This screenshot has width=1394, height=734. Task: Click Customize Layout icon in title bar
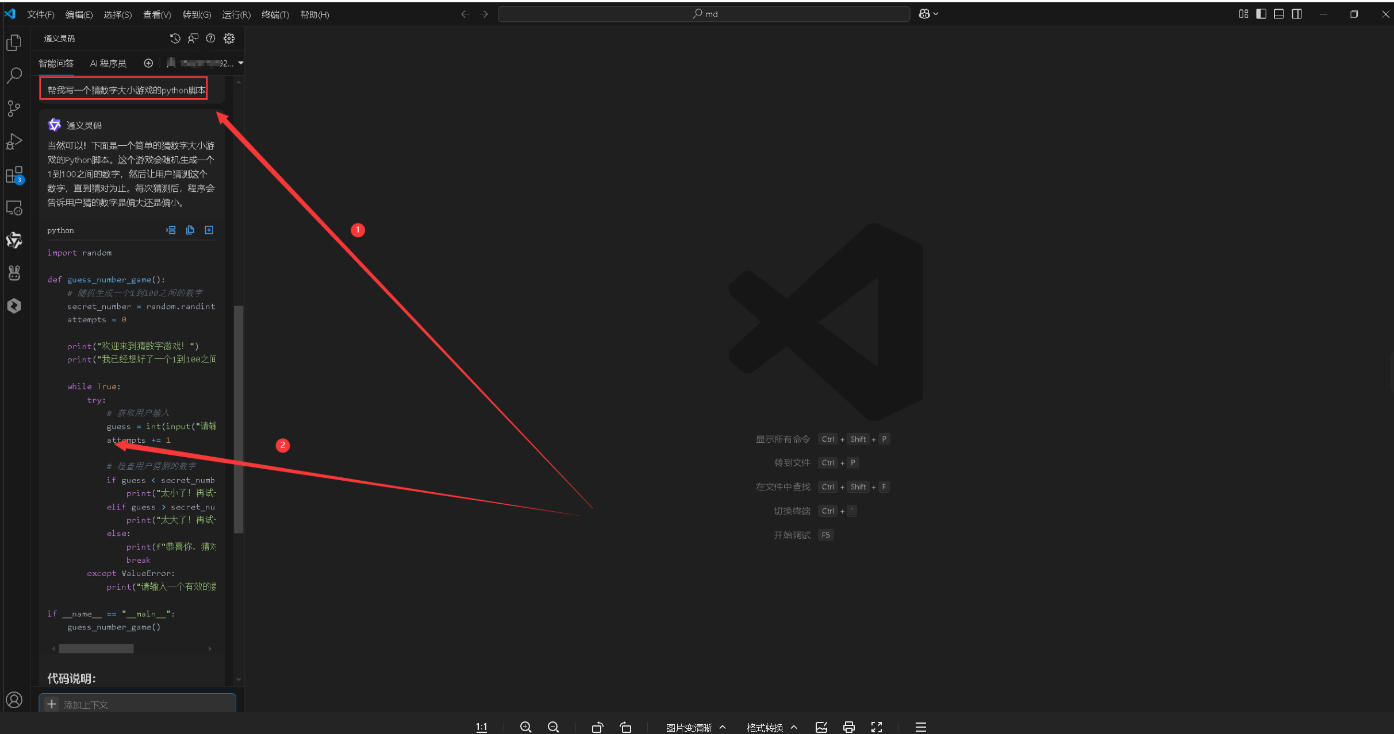1243,14
